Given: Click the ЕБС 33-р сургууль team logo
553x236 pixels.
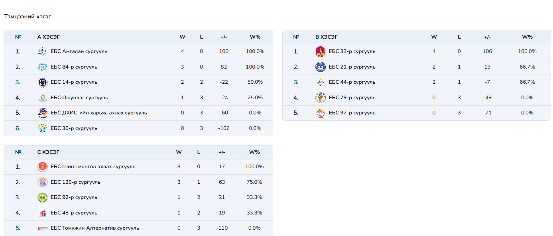Looking at the screenshot, I should coord(320,51).
